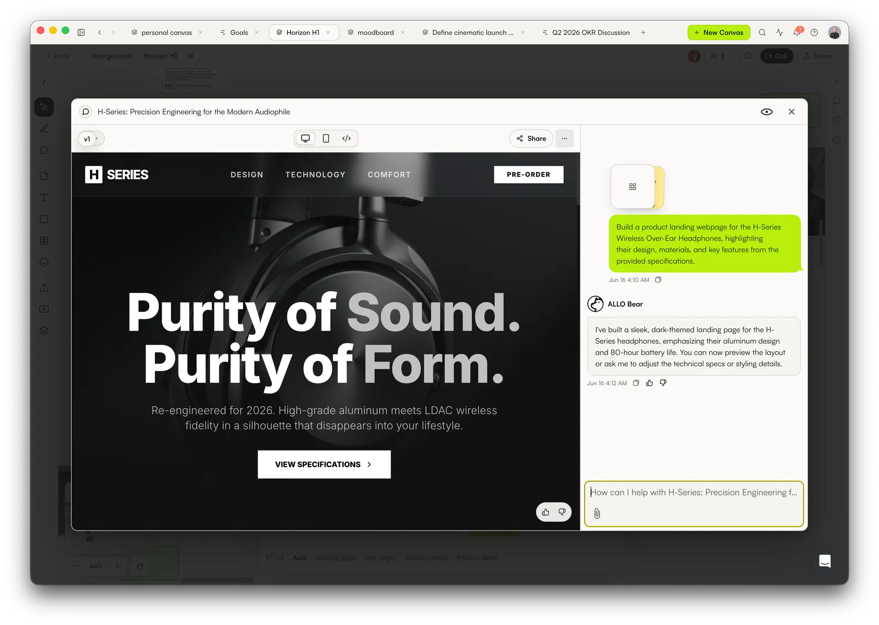Viewport: 879px width, 625px height.
Task: Open the support chat widget icon
Action: (825, 561)
